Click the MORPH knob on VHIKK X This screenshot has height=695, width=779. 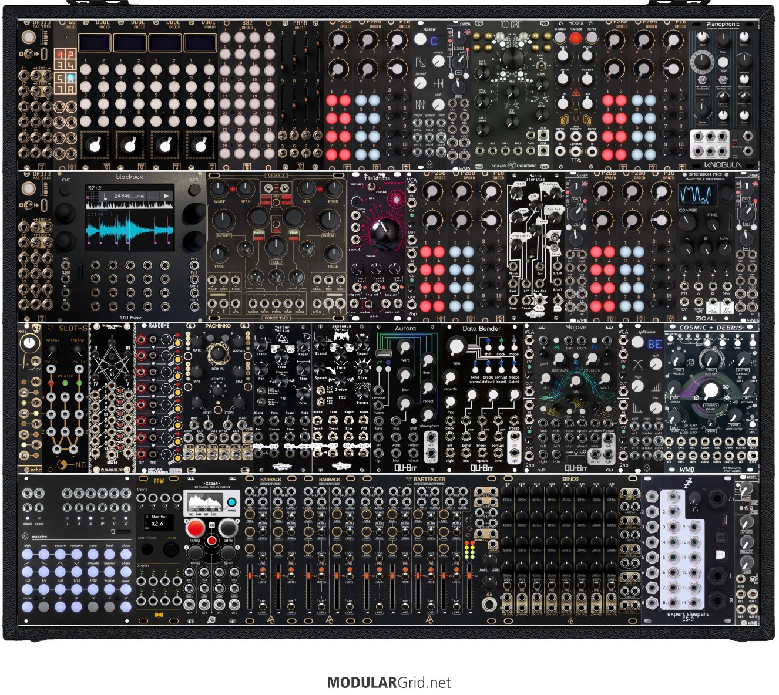coord(224,221)
